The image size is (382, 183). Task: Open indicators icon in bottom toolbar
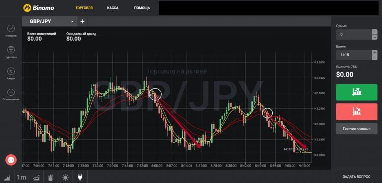(x=36, y=177)
